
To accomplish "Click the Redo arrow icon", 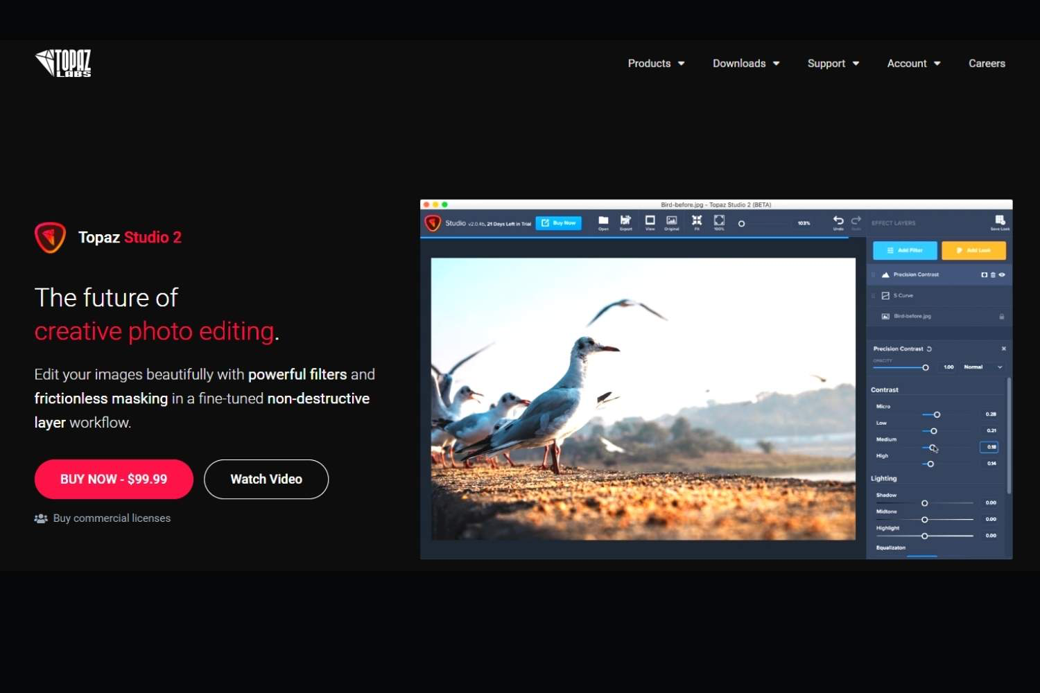I will 856,220.
